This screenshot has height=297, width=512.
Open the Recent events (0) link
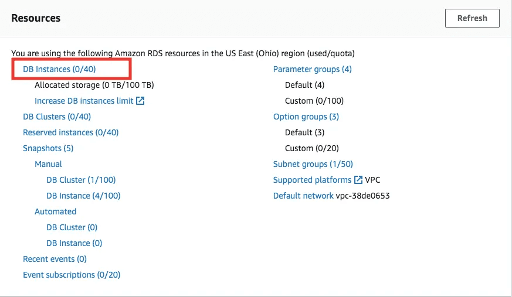click(55, 259)
